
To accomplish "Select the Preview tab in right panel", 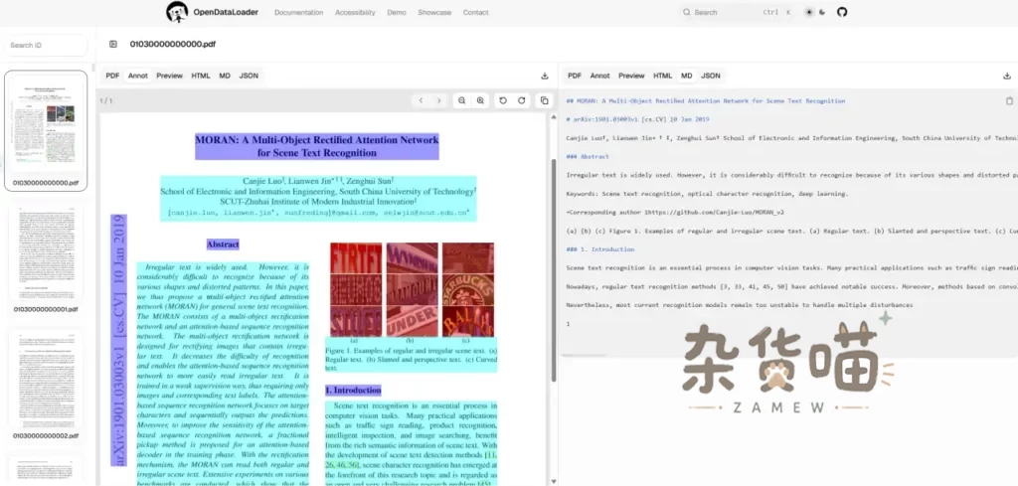I will 631,76.
